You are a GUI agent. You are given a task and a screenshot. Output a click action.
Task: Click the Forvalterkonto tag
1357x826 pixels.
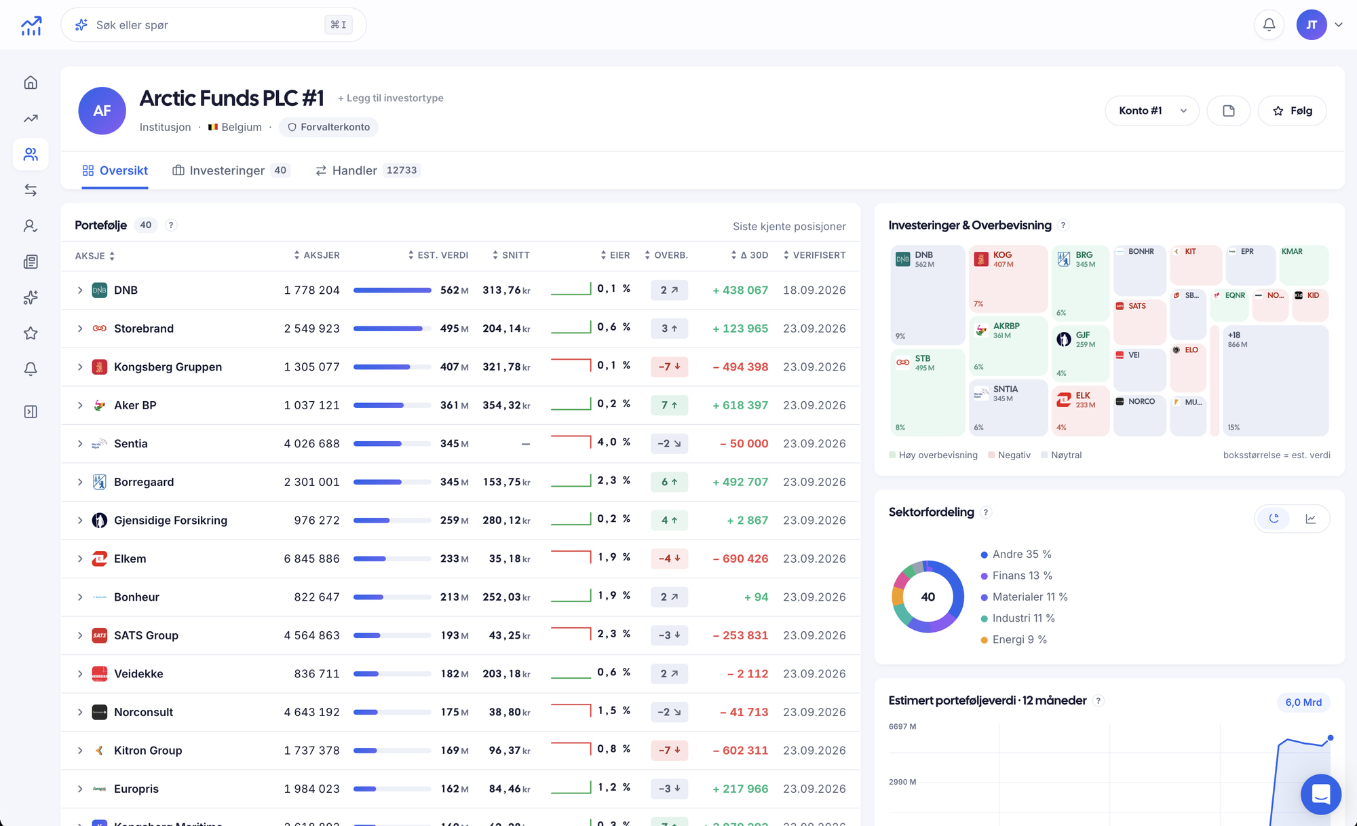tap(329, 127)
